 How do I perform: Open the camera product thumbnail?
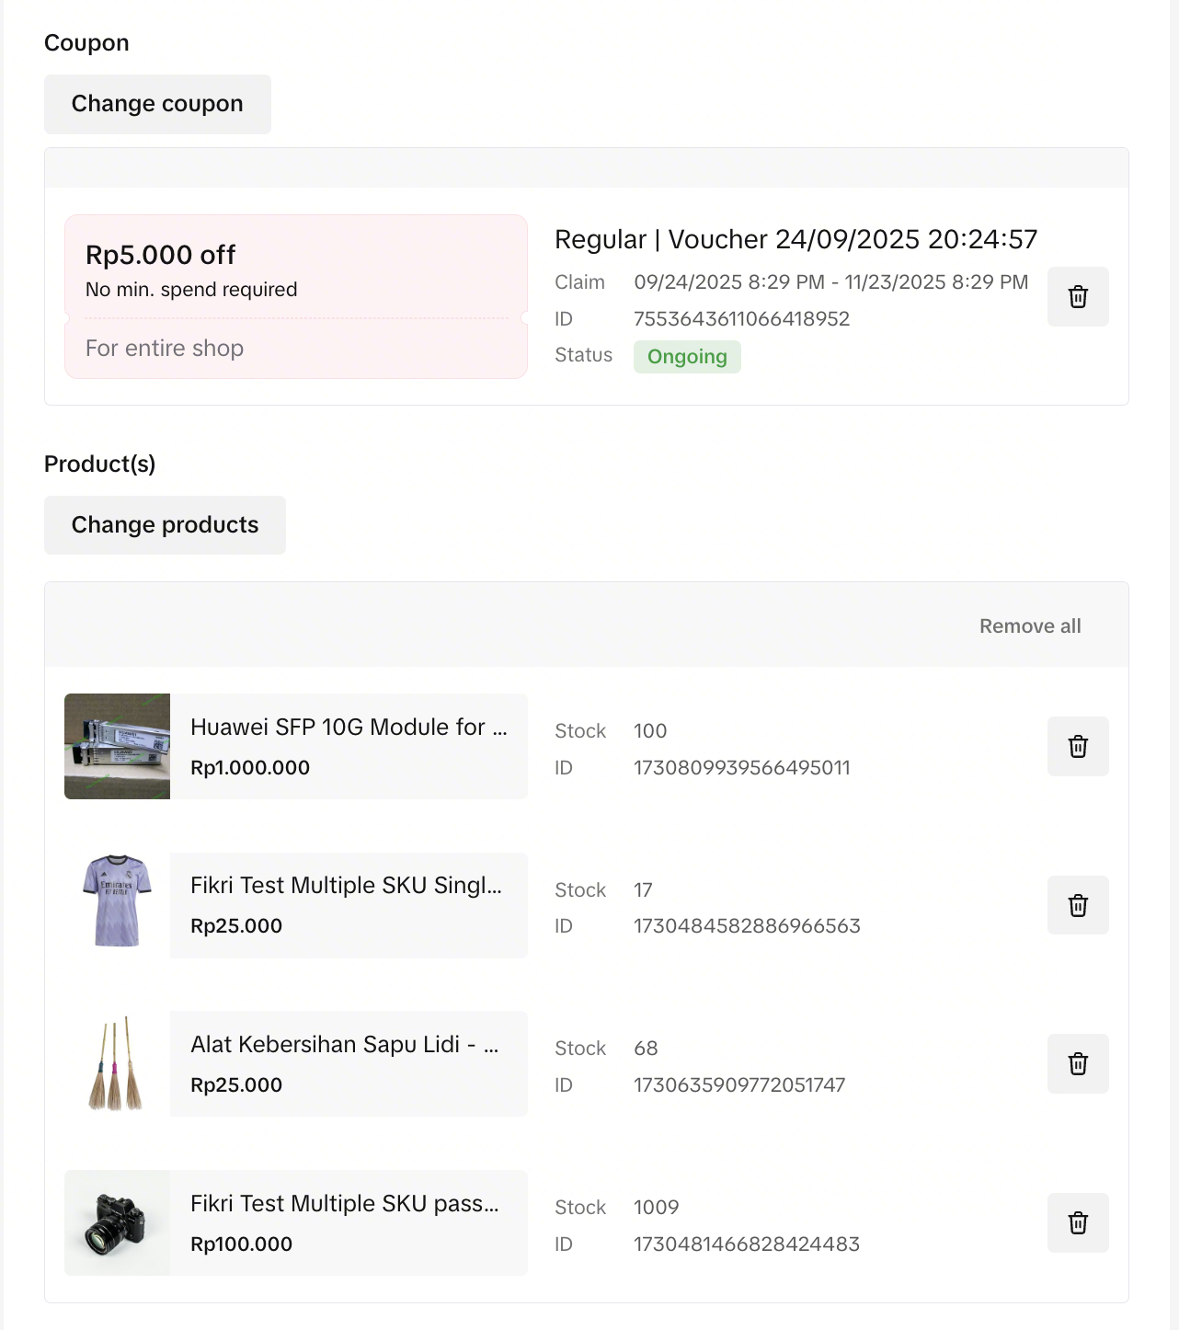tap(117, 1222)
